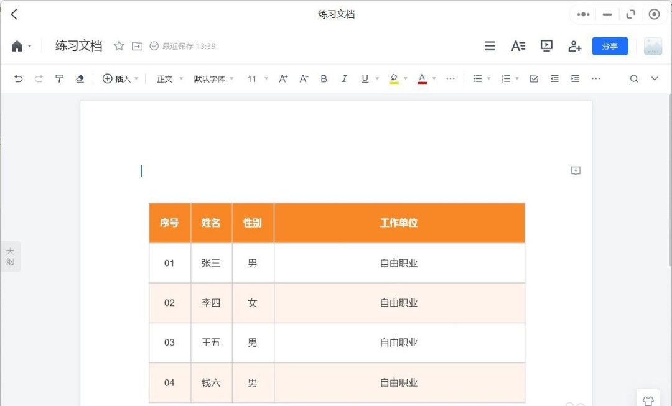Star the 练习文档 document as favorite
Viewport: 672px width, 406px height.
pos(118,45)
